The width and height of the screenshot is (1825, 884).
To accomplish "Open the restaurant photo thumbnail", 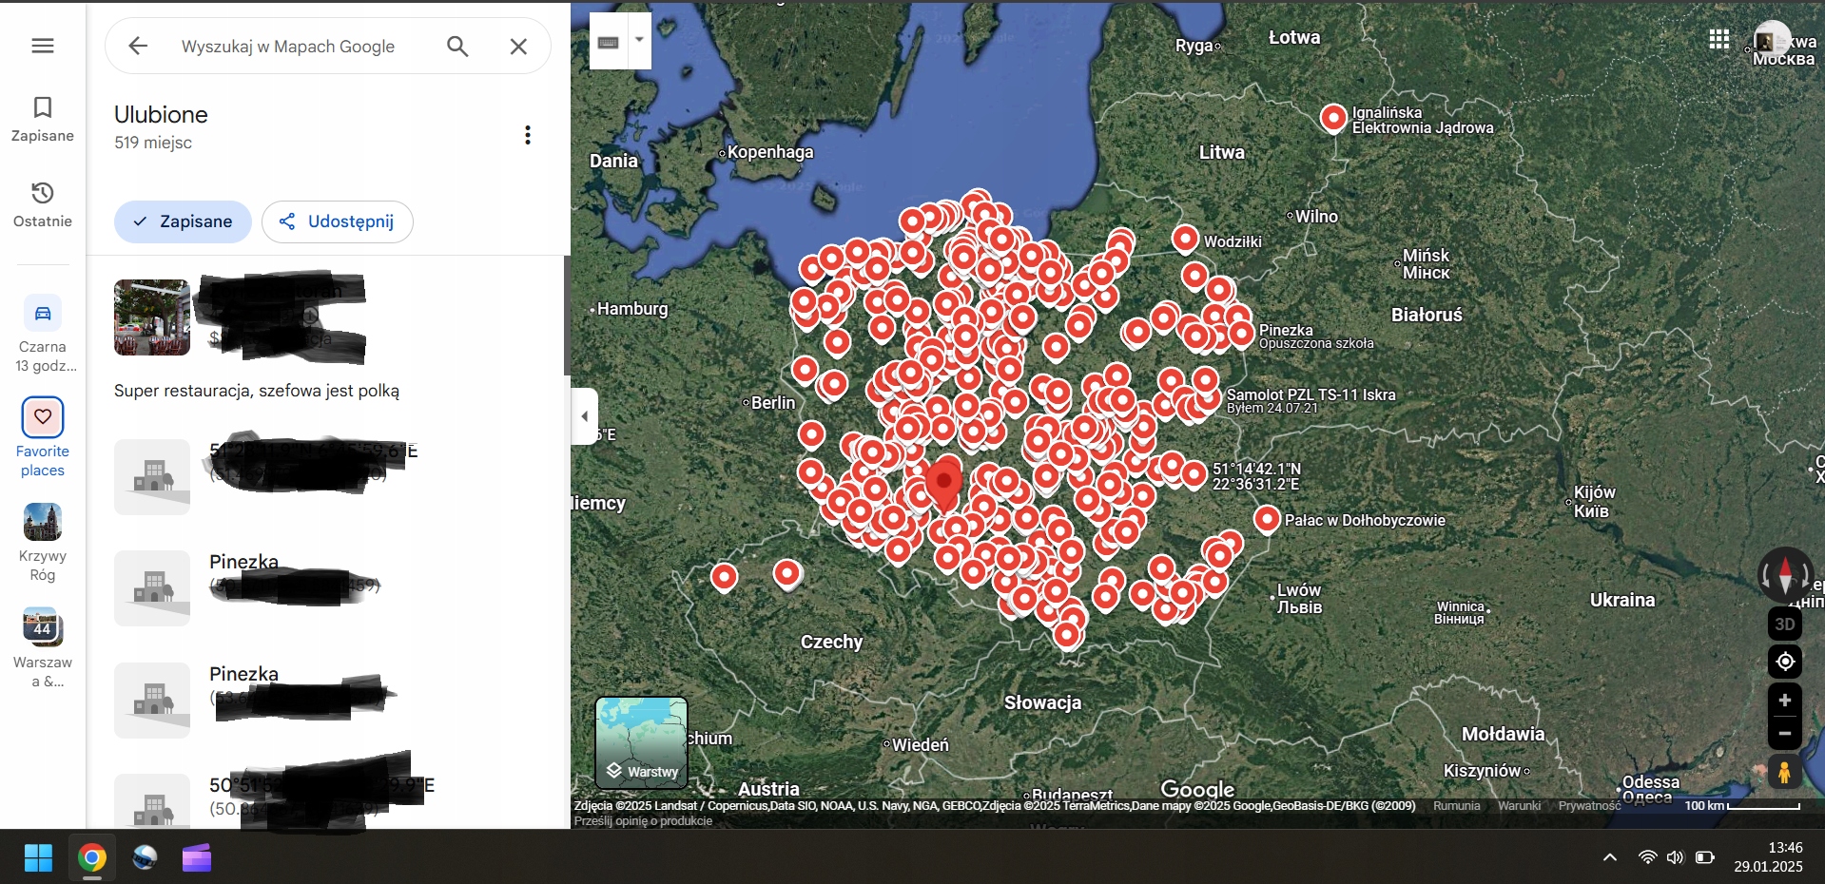I will click(152, 317).
